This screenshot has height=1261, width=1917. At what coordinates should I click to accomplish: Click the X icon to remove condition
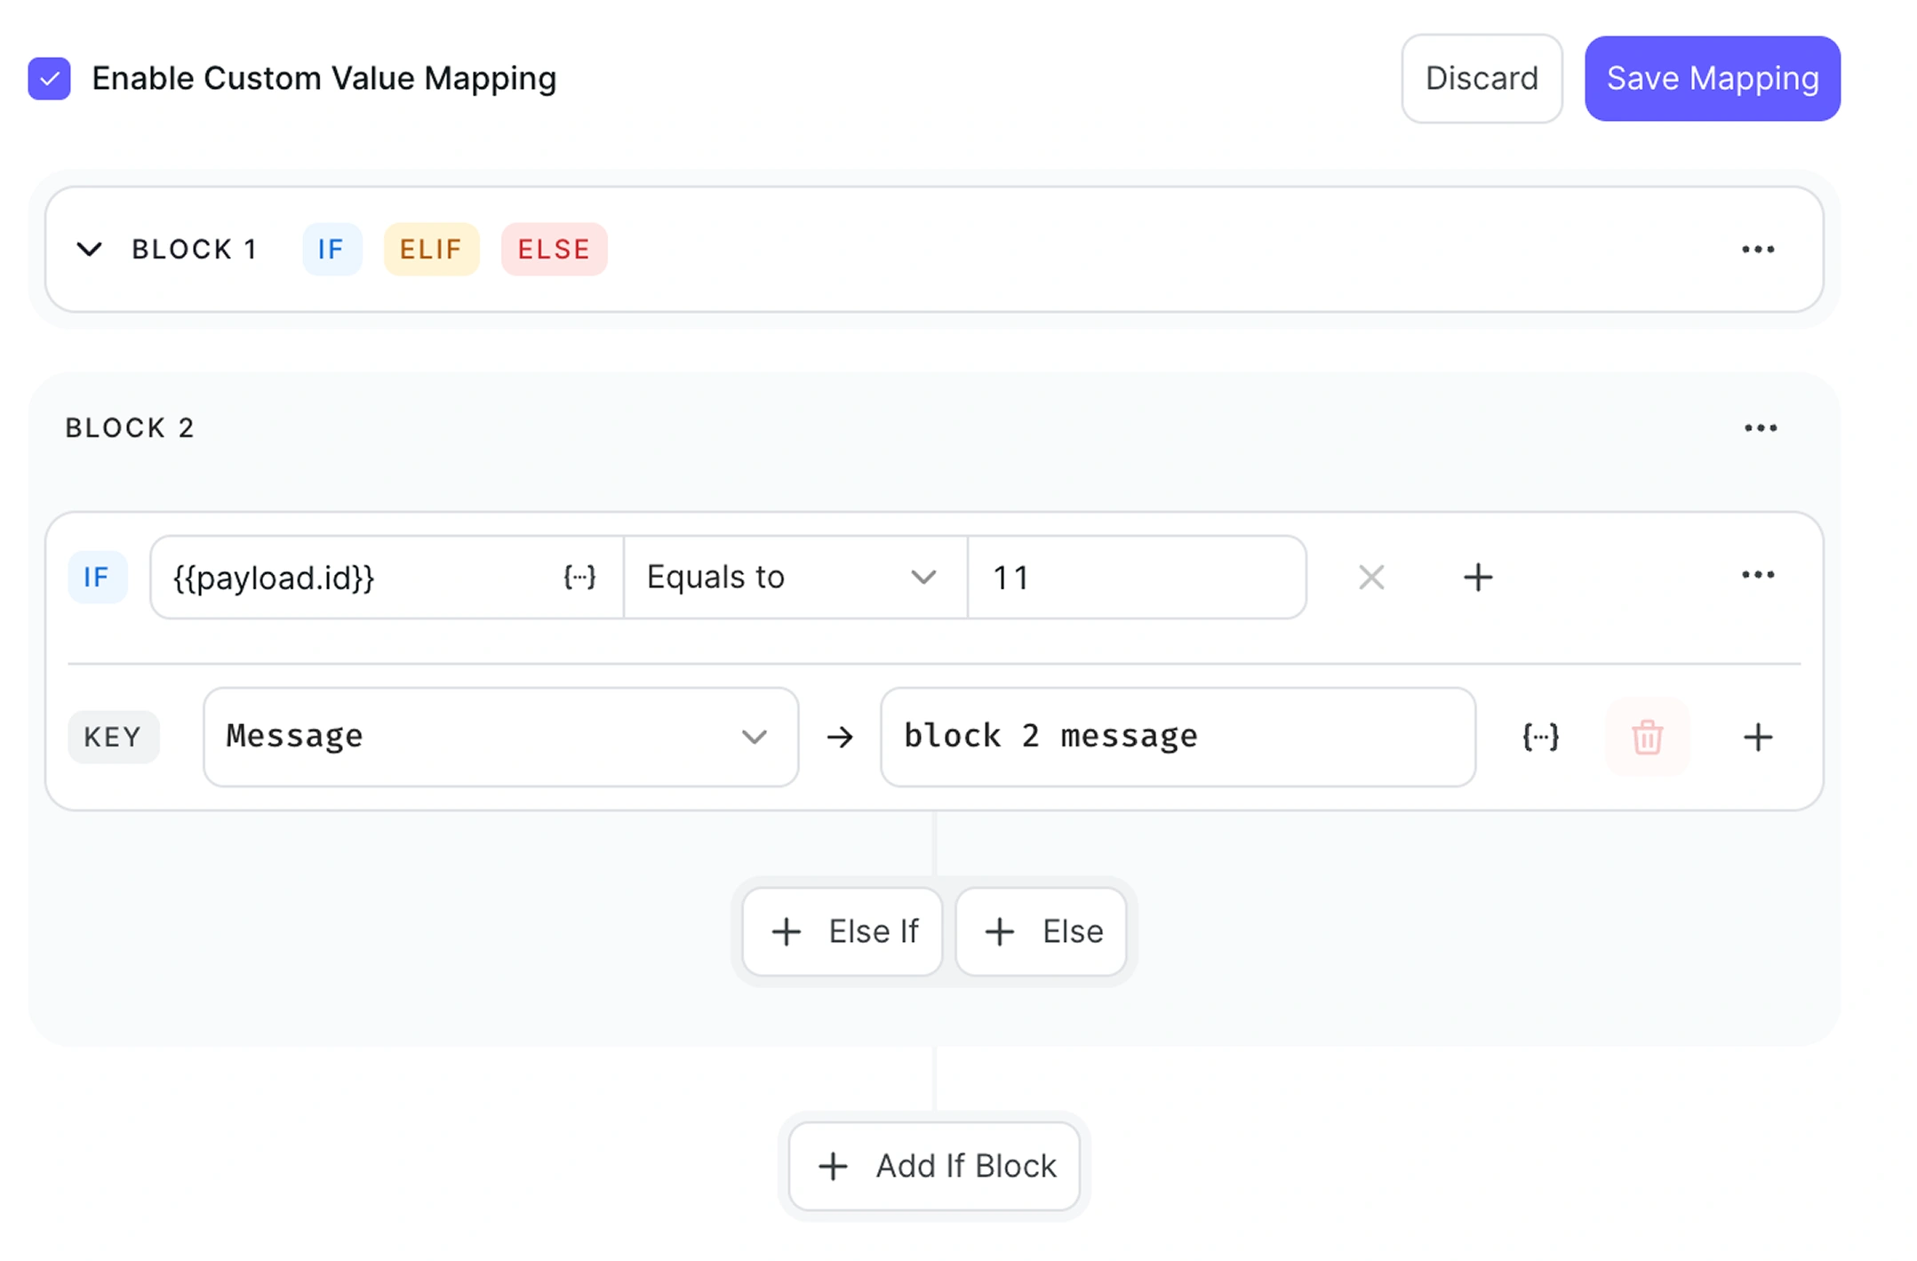click(x=1370, y=578)
